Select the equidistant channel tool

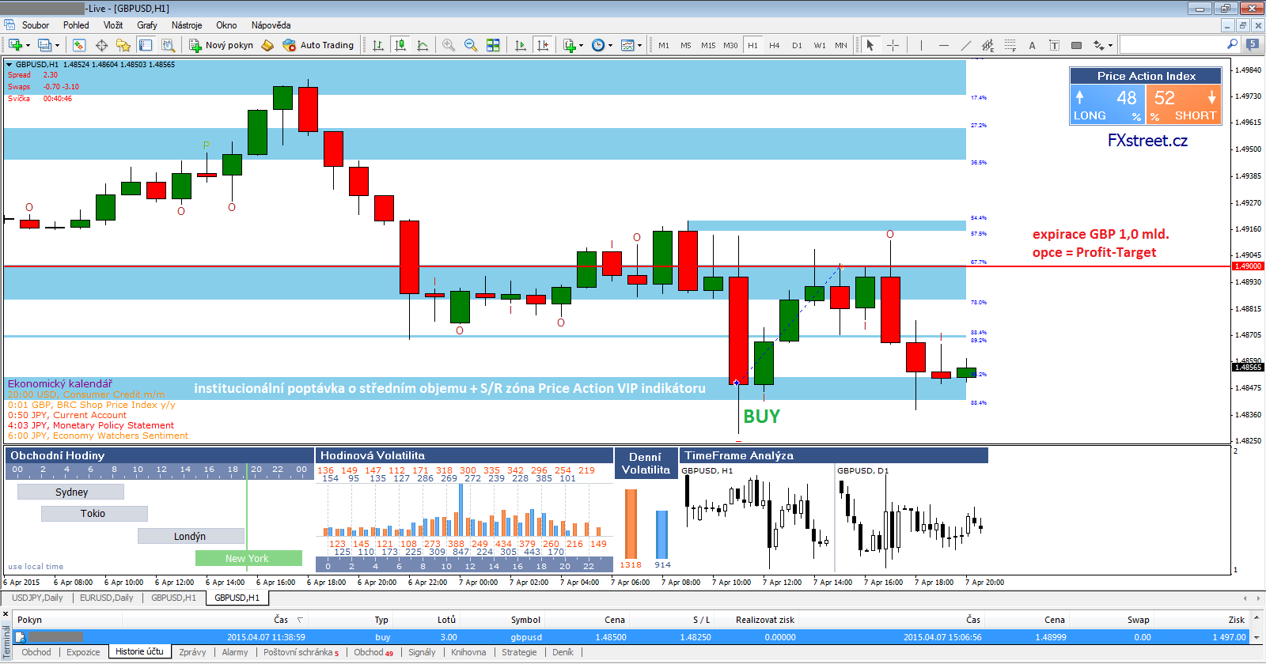[x=987, y=45]
